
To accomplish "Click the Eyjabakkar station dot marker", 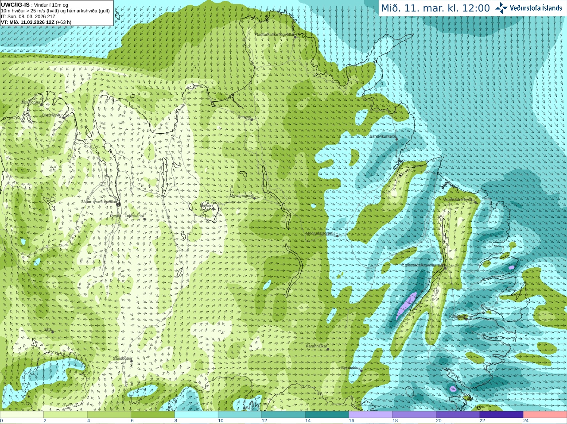I will [x=361, y=371].
